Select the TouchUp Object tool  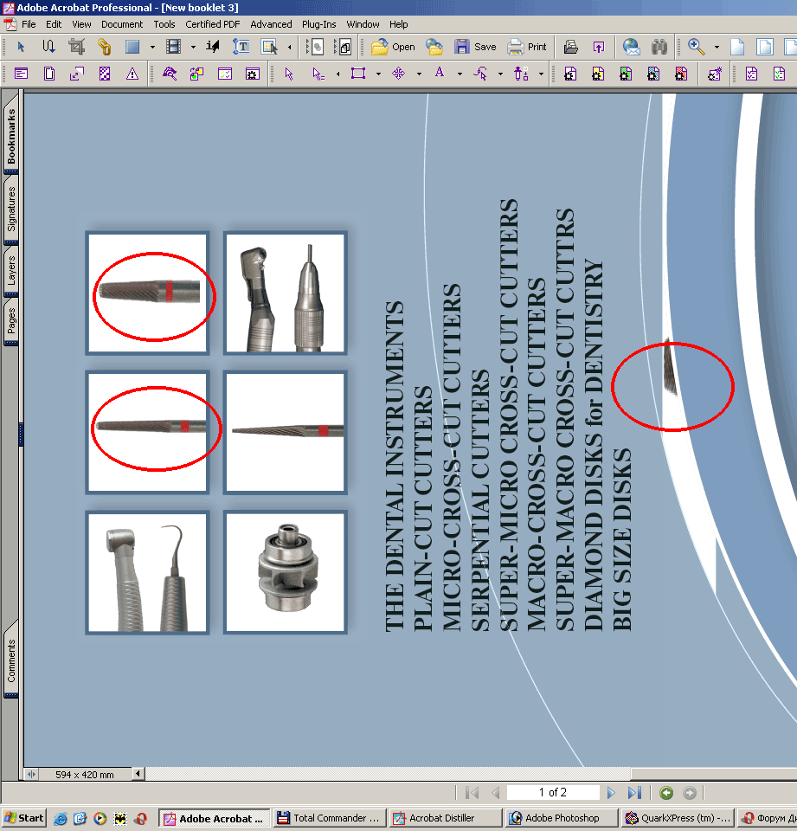[x=269, y=47]
